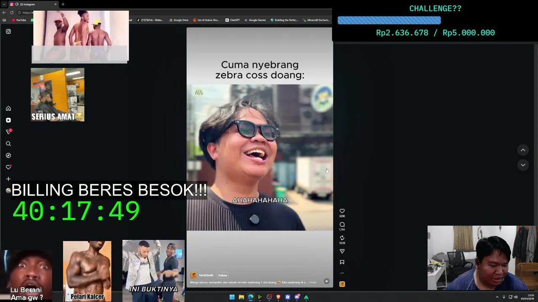This screenshot has height=302, width=538.
Task: Open the YouTube bookmark
Action: pyautogui.click(x=19, y=20)
